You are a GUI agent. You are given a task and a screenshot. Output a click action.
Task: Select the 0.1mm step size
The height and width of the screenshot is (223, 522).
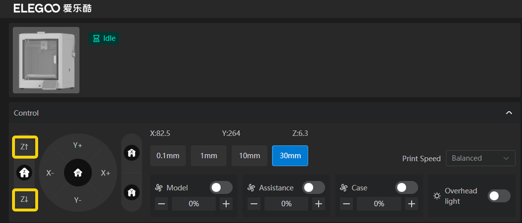[168, 156]
